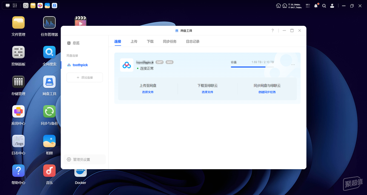Click the network speed readout in top bar
This screenshot has width=367, height=195.
tap(295, 6)
